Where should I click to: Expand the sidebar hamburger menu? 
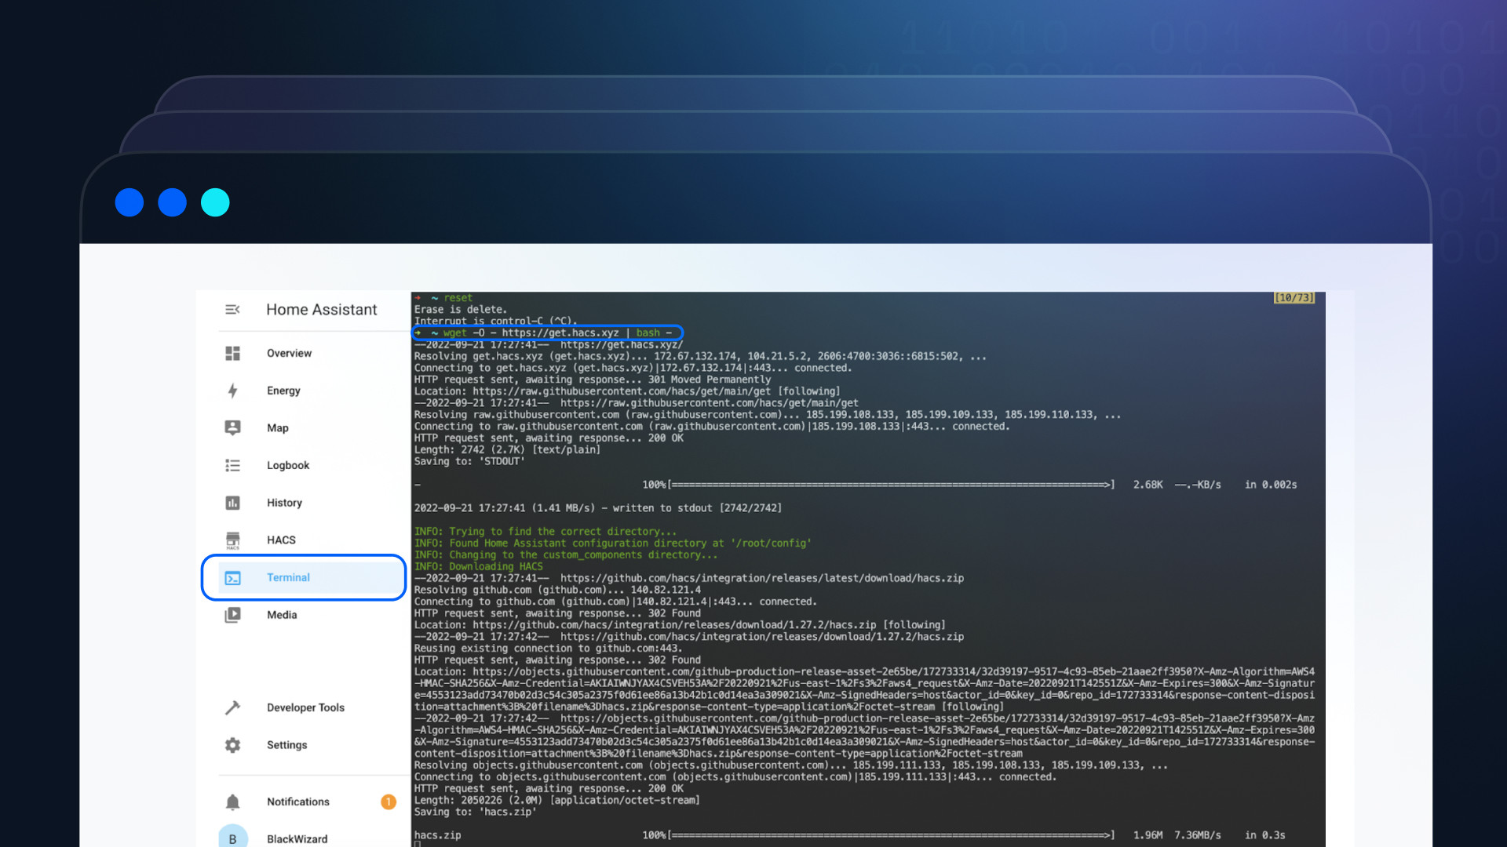[x=231, y=309]
